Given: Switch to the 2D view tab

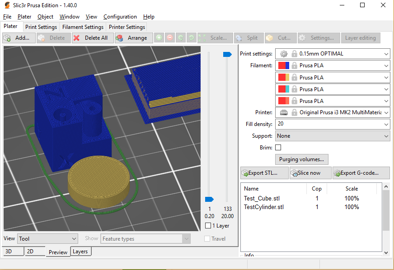Looking at the screenshot, I should coord(35,251).
